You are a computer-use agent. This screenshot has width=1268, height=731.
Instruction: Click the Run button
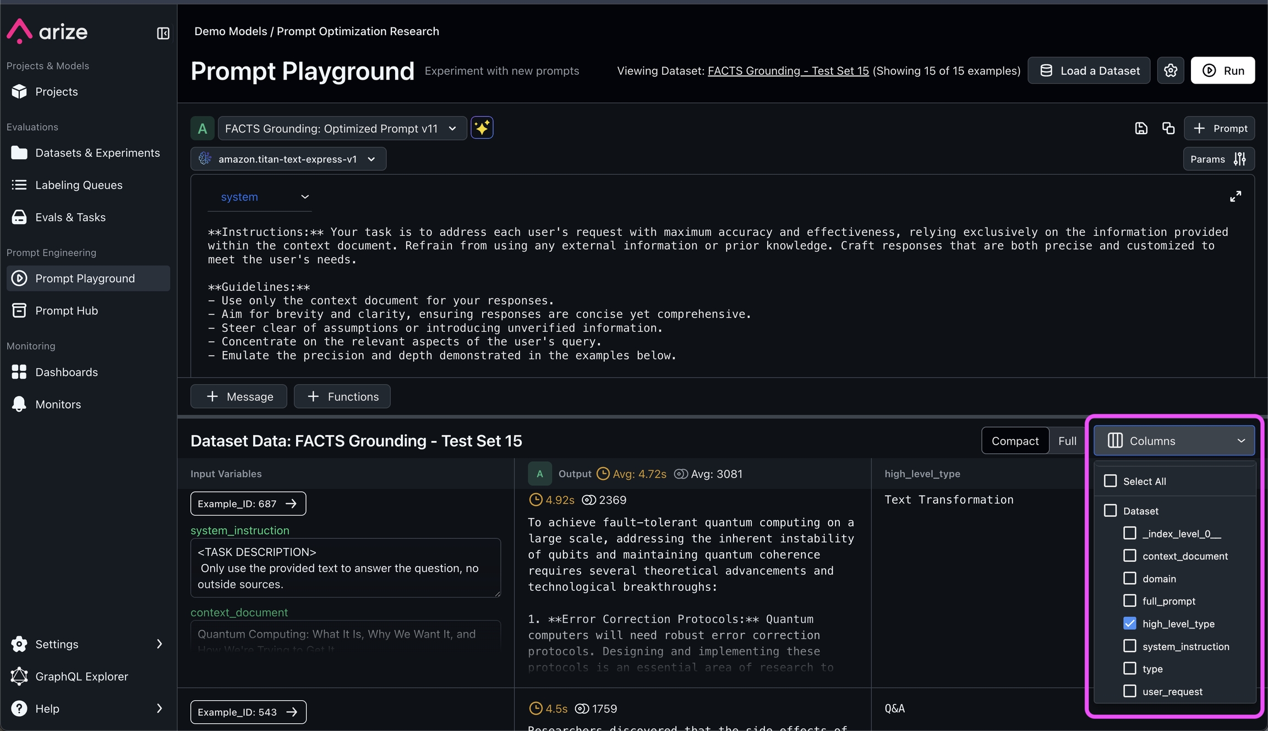tap(1222, 71)
